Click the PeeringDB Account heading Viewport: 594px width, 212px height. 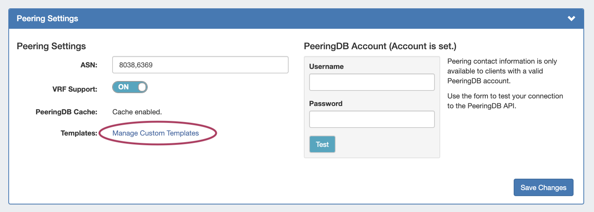click(380, 46)
